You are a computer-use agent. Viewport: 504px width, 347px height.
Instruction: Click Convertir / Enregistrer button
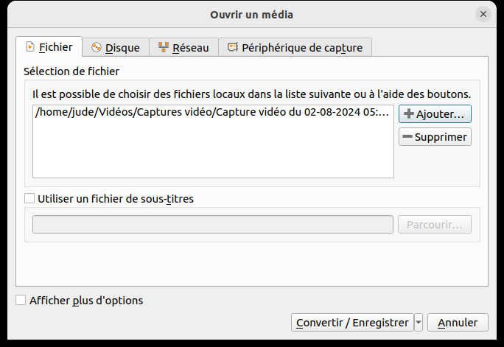click(352, 322)
